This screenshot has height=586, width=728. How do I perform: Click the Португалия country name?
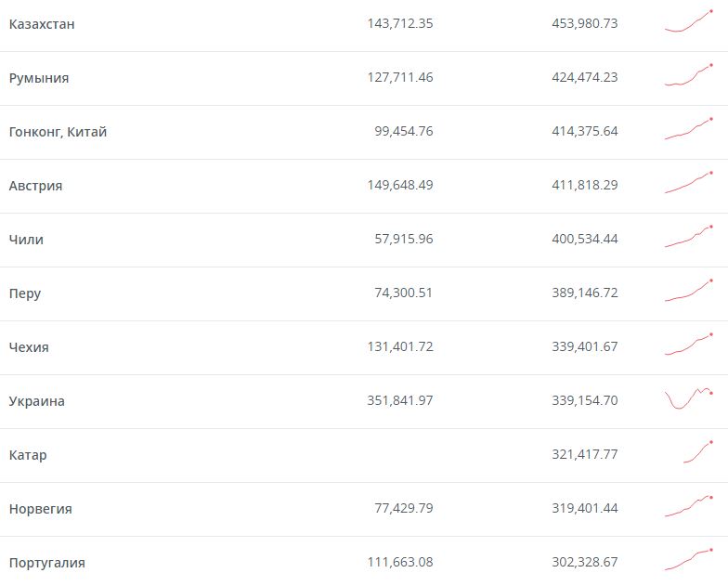(46, 563)
